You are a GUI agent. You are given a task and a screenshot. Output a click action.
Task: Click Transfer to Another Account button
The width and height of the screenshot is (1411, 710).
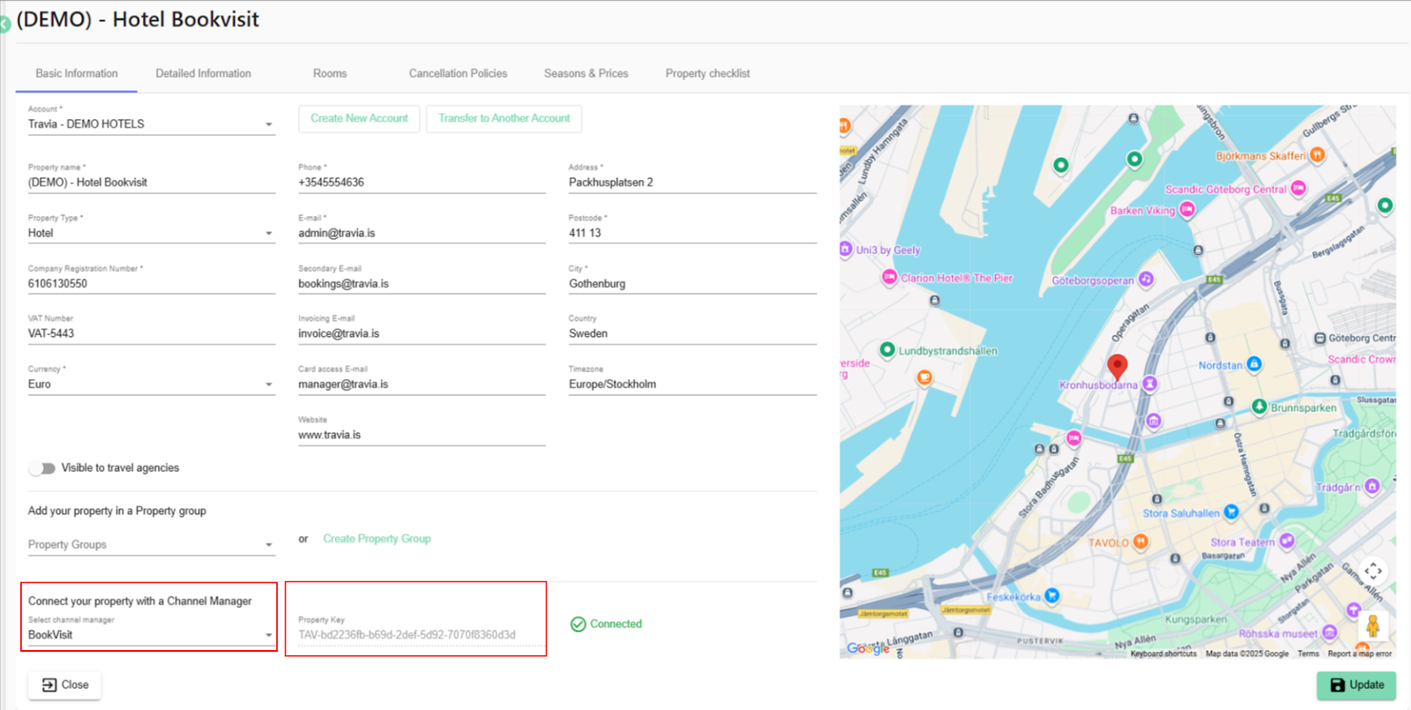tap(504, 118)
